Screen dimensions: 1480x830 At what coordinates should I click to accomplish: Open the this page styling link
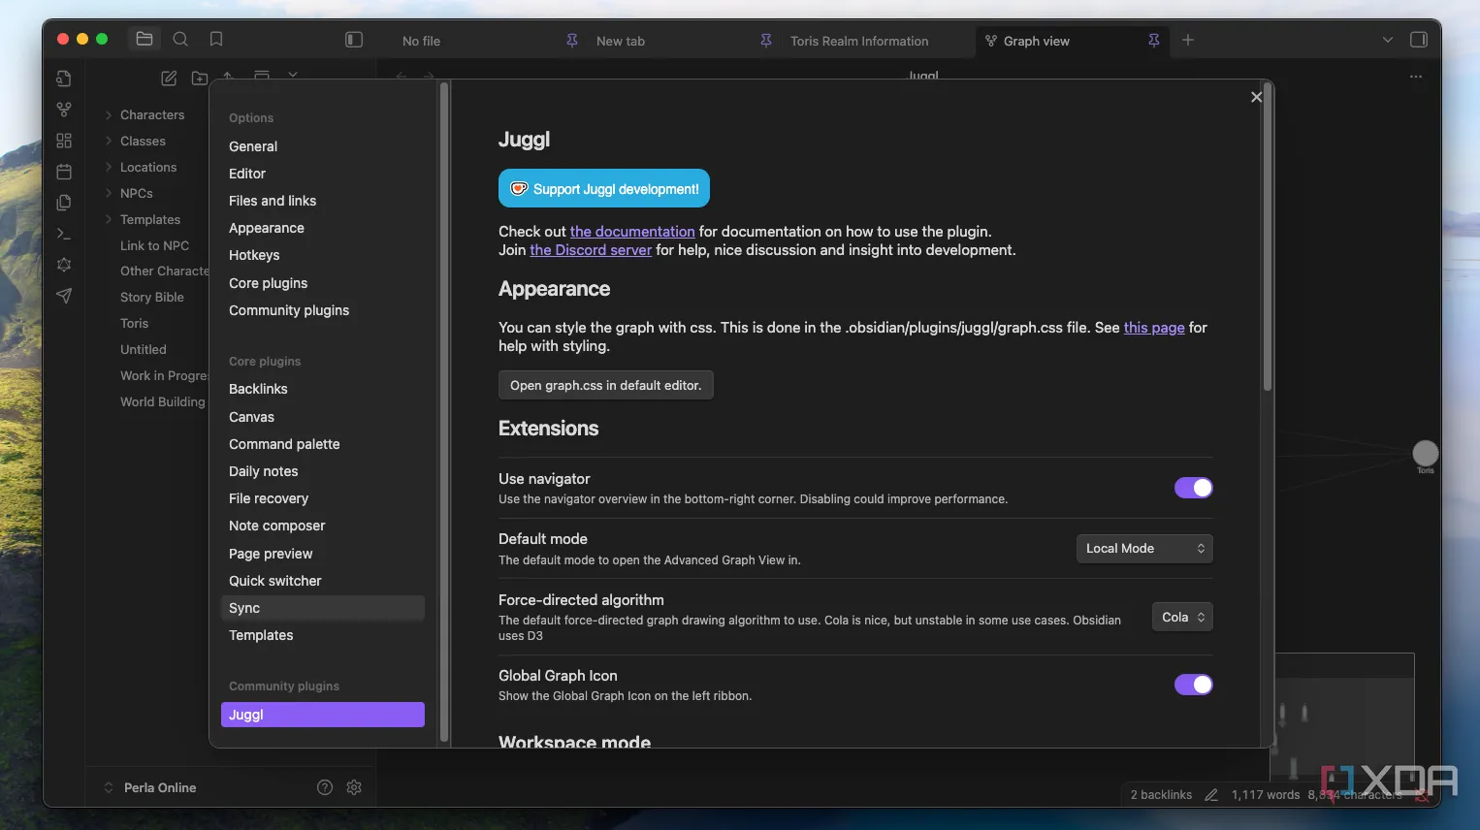[1154, 328]
